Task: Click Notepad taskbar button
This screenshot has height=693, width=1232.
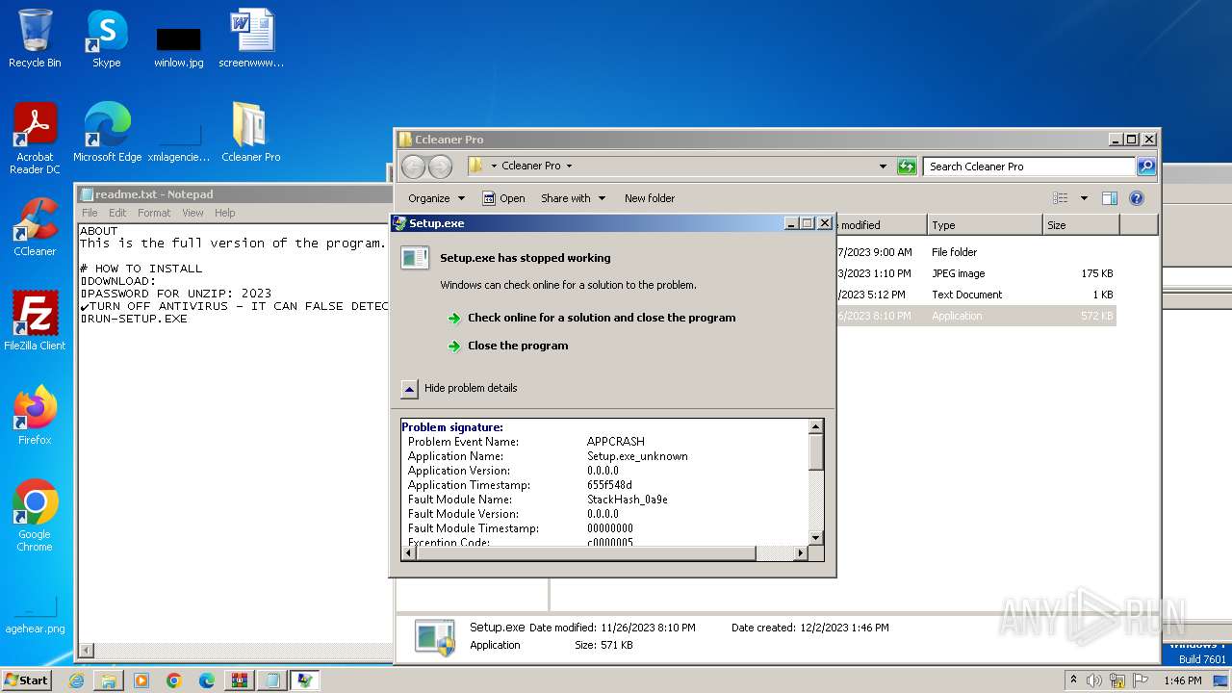Action: click(x=272, y=680)
